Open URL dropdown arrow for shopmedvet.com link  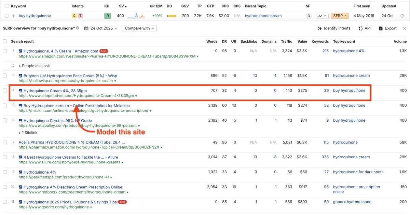(x=136, y=96)
